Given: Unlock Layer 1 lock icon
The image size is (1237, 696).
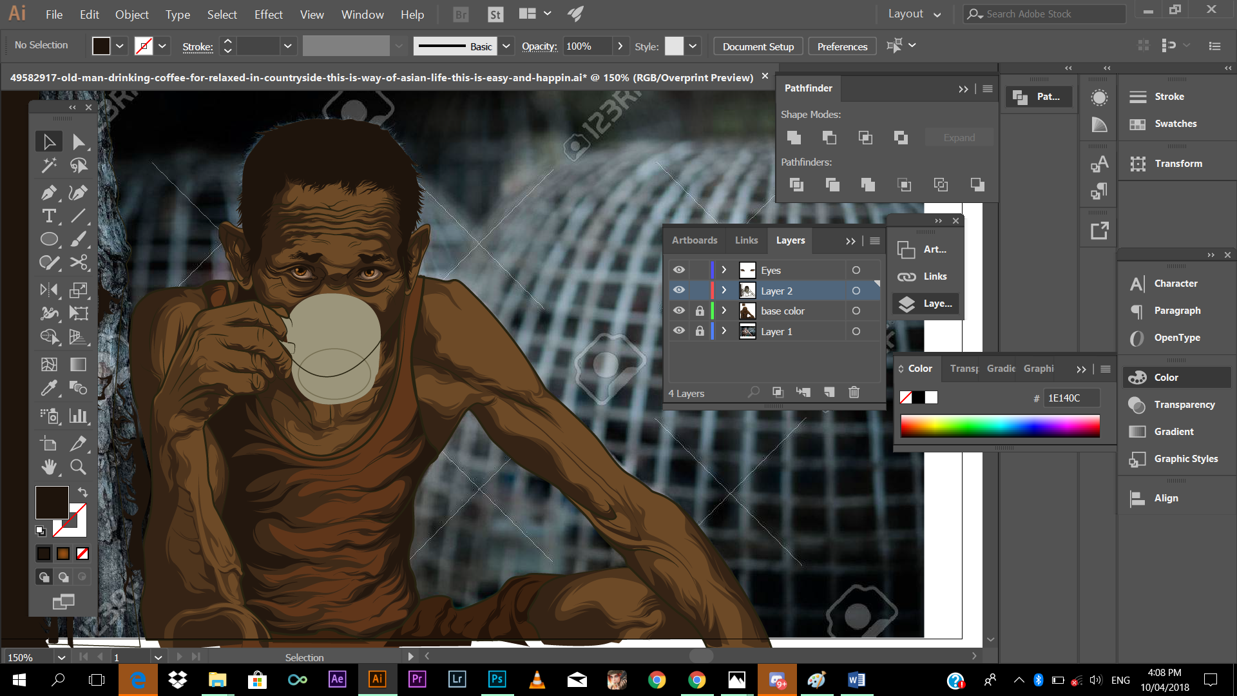Looking at the screenshot, I should pyautogui.click(x=700, y=331).
